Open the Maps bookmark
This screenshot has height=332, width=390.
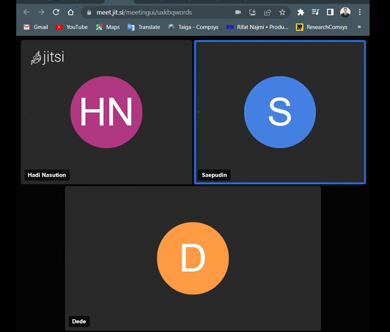tap(108, 27)
